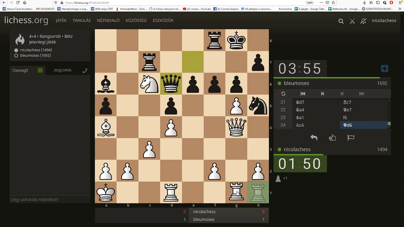
Task: Select the white rook on g1
Action: click(236, 192)
